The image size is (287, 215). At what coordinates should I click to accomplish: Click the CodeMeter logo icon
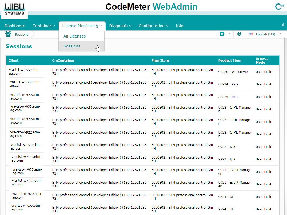(x=279, y=7)
